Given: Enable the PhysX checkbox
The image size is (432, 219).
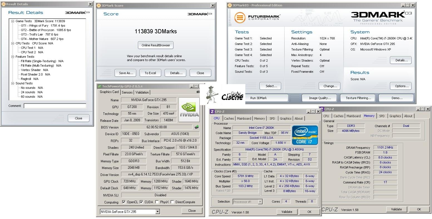Looking at the screenshot, I should (157, 202).
